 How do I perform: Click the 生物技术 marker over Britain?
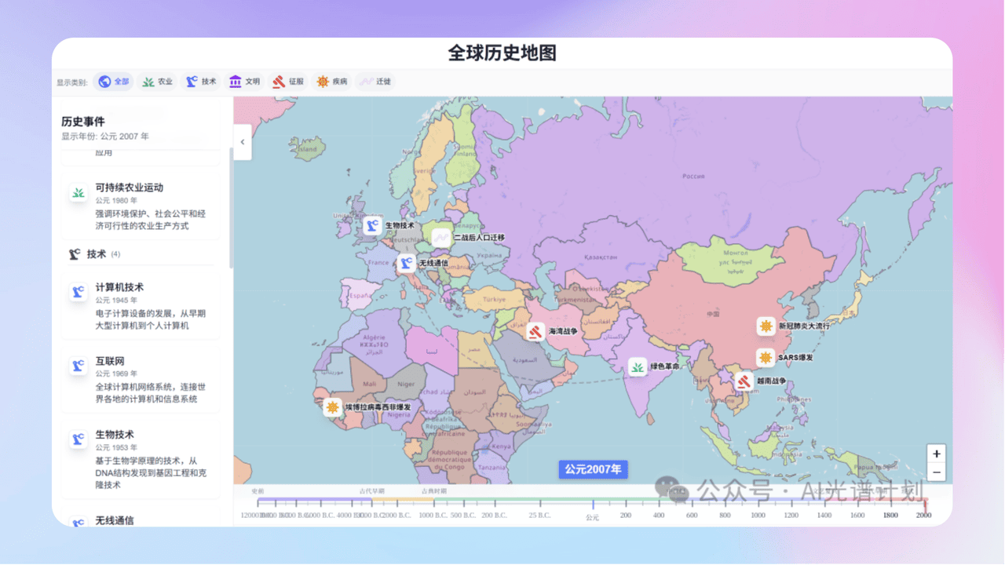pyautogui.click(x=372, y=225)
